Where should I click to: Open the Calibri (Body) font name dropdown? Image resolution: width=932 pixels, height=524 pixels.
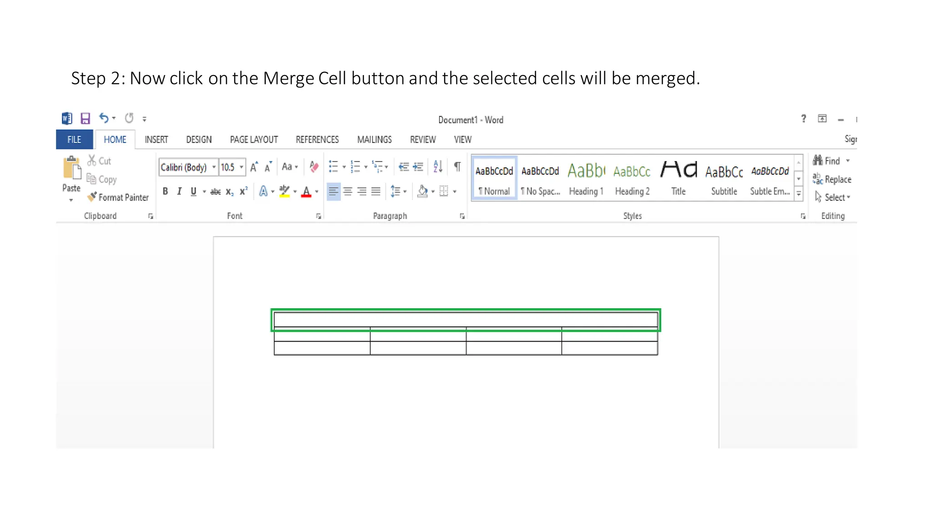pos(214,167)
